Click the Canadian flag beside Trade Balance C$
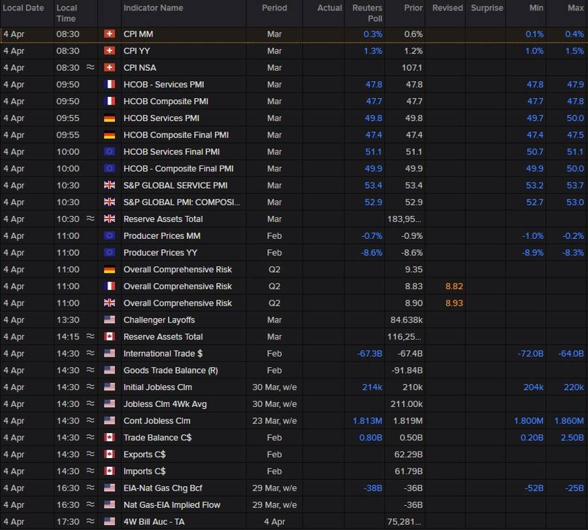 109,438
